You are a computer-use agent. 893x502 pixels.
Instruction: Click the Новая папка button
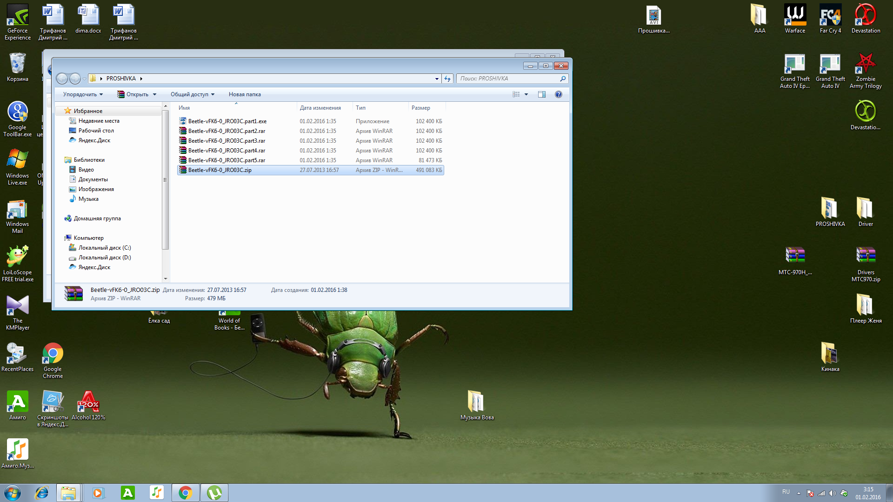click(x=245, y=94)
